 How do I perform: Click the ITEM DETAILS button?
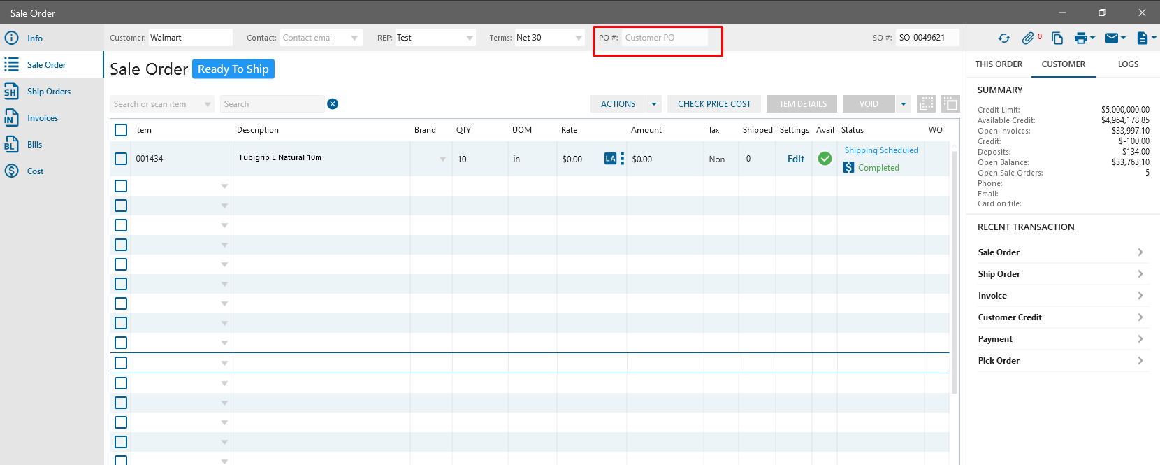click(802, 104)
